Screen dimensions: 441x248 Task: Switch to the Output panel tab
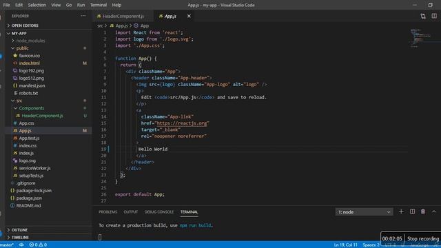click(x=131, y=212)
